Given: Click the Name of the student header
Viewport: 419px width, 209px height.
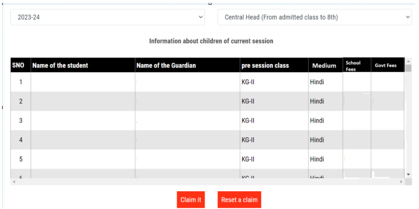Looking at the screenshot, I should click(60, 65).
